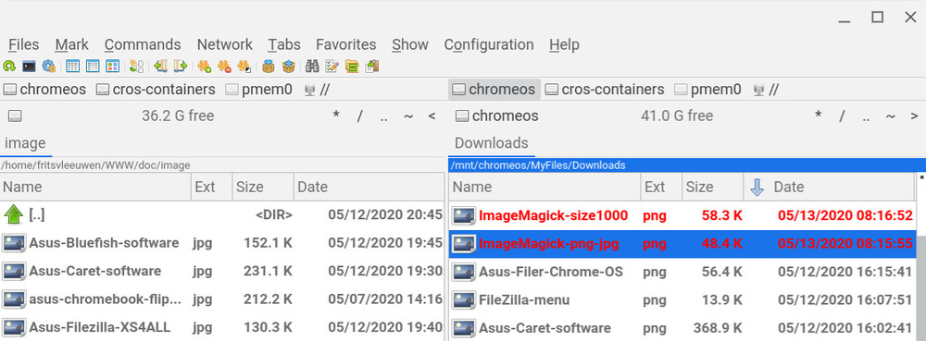
Task: Sort the left panel by Size column
Action: [263, 188]
